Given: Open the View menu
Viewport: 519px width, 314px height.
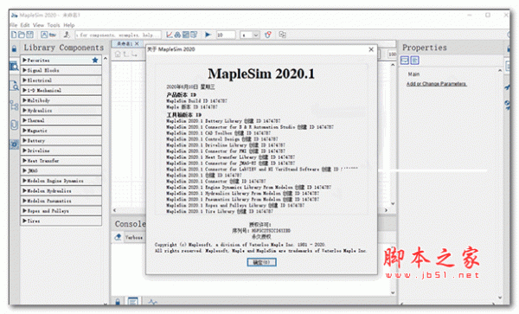Looking at the screenshot, I should pos(38,25).
